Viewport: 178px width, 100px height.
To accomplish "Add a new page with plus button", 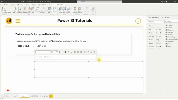I will pos(51,96).
